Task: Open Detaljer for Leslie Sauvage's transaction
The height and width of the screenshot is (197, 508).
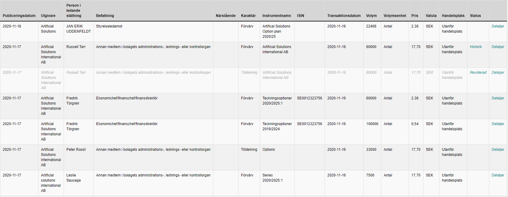Action: click(x=498, y=175)
